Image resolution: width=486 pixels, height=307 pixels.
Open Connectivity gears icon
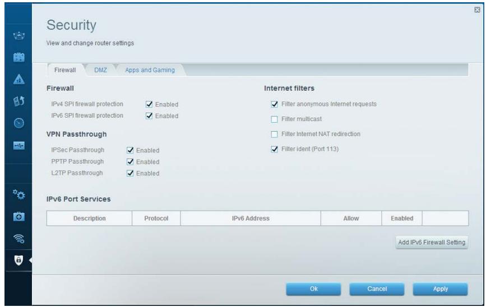(19, 194)
